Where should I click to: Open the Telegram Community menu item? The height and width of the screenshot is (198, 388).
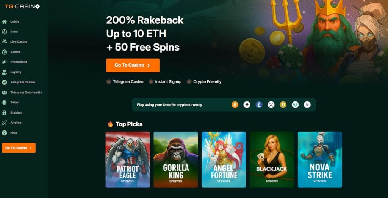(x=22, y=92)
